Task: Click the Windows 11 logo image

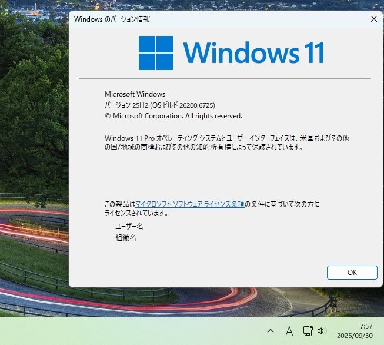Action: [231, 53]
